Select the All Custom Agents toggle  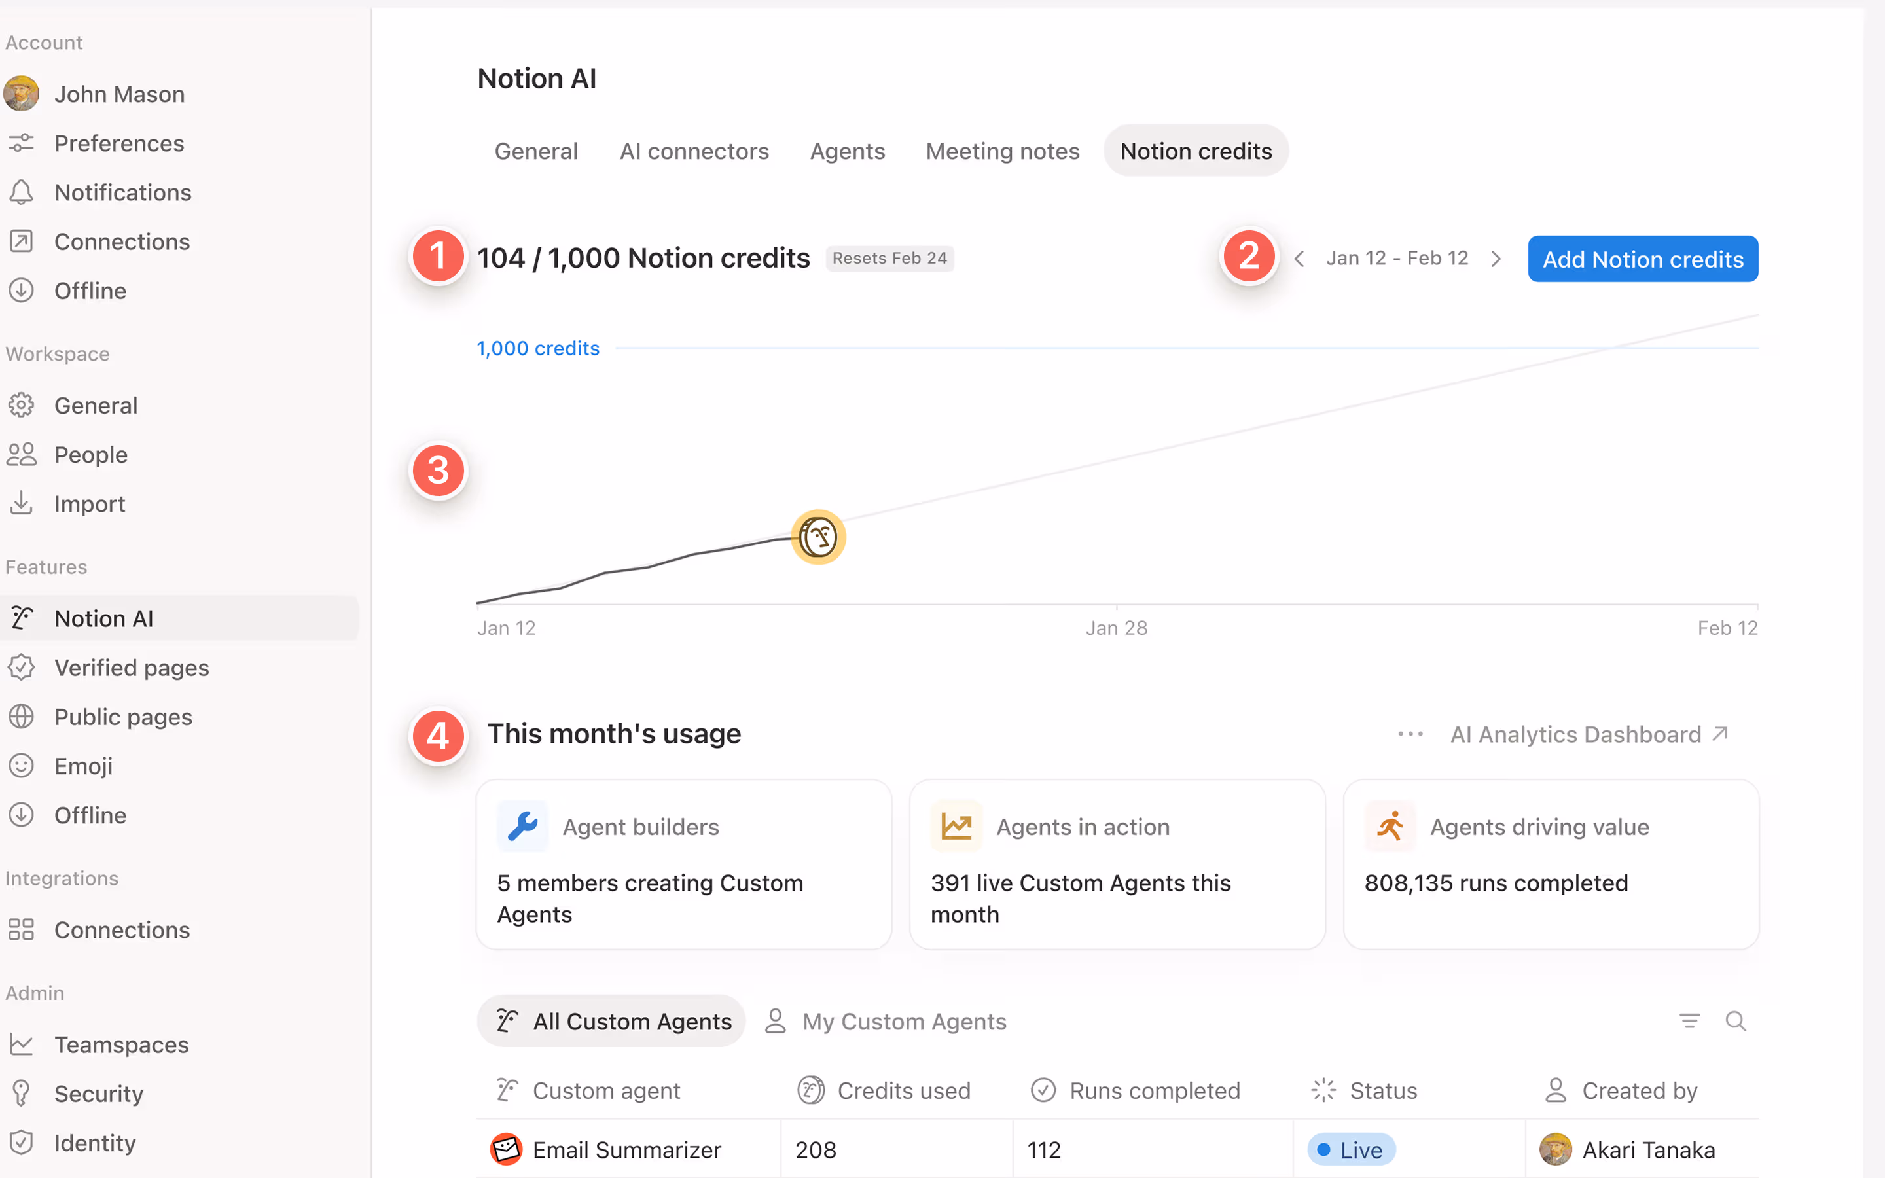pos(611,1021)
